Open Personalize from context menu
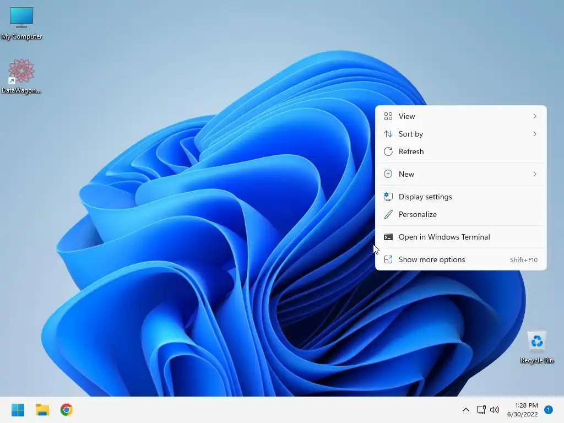This screenshot has width=564, height=423. pyautogui.click(x=461, y=214)
